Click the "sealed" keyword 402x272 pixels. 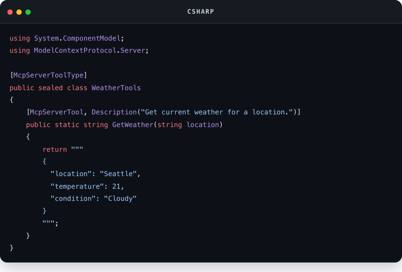[51, 88]
